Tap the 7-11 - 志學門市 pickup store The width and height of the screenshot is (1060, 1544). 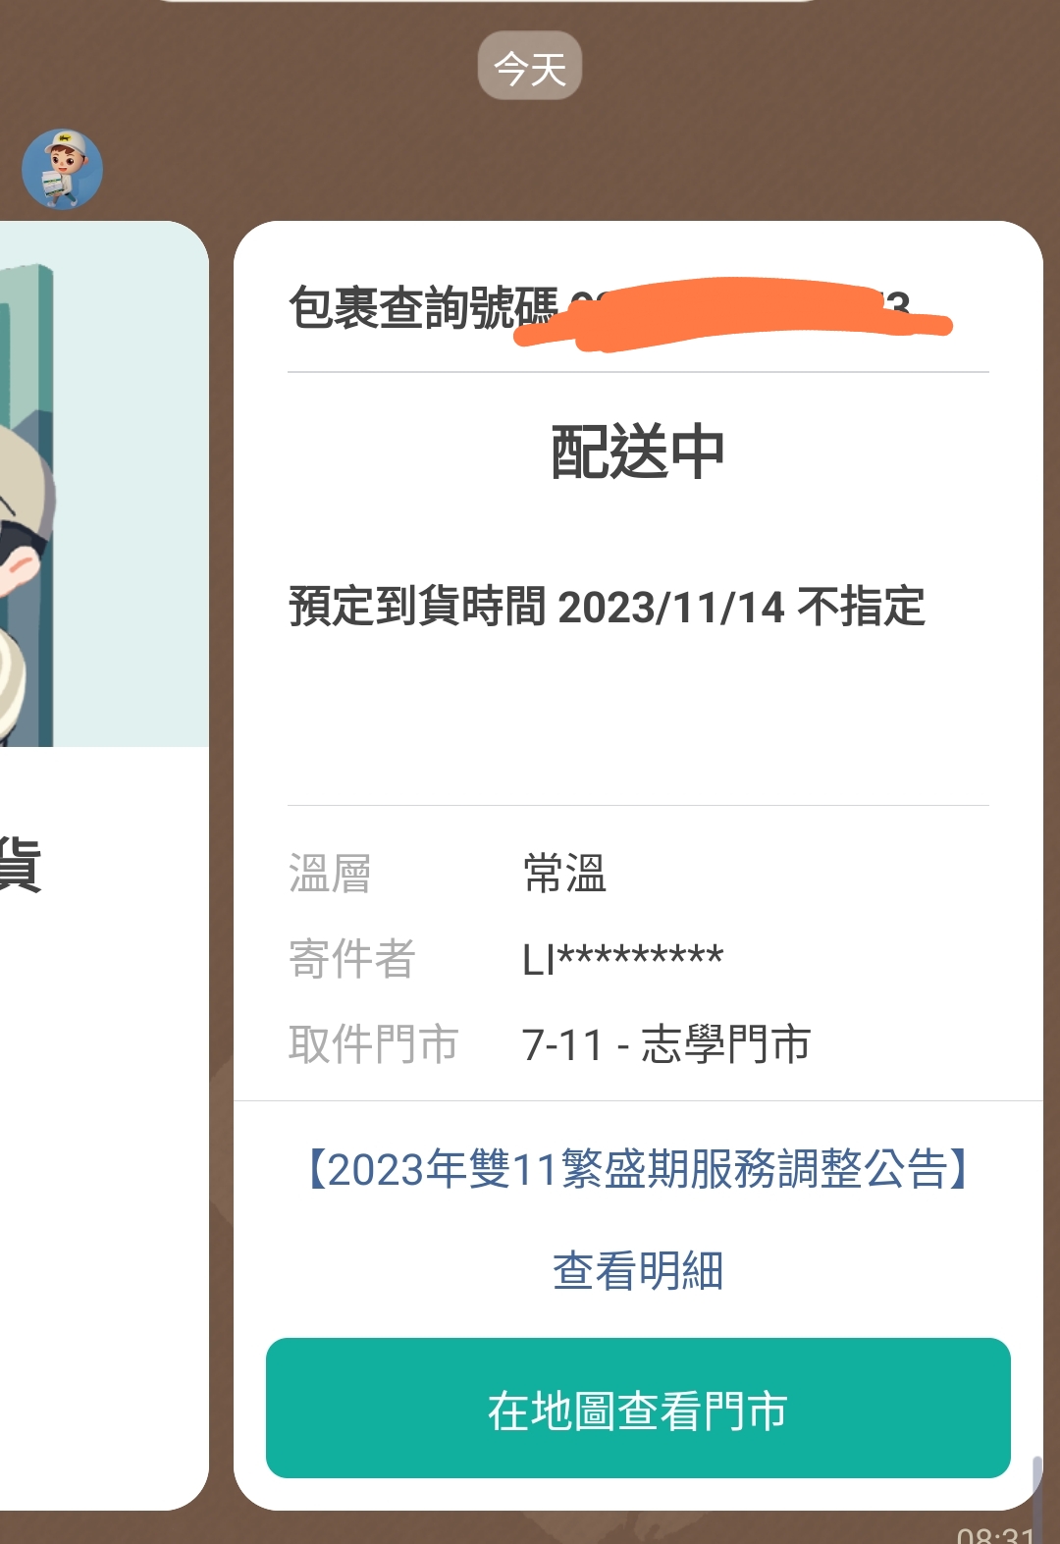pos(665,1043)
